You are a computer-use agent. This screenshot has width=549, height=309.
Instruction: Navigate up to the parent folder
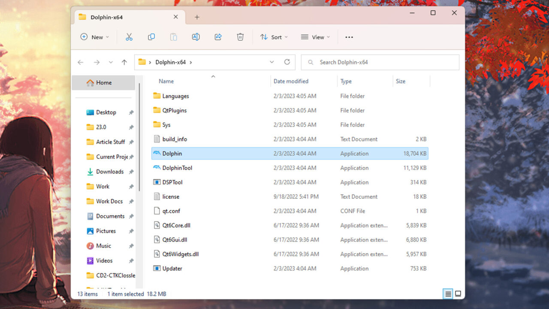coord(124,62)
